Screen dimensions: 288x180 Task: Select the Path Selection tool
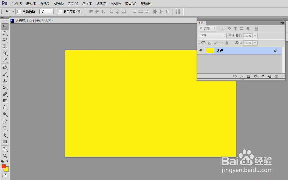pyautogui.click(x=5, y=135)
